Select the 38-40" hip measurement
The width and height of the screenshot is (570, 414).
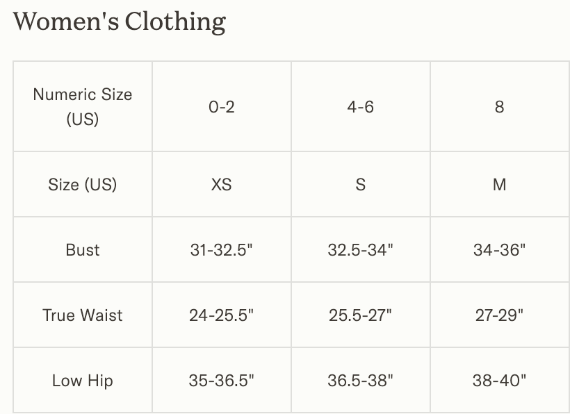499,381
